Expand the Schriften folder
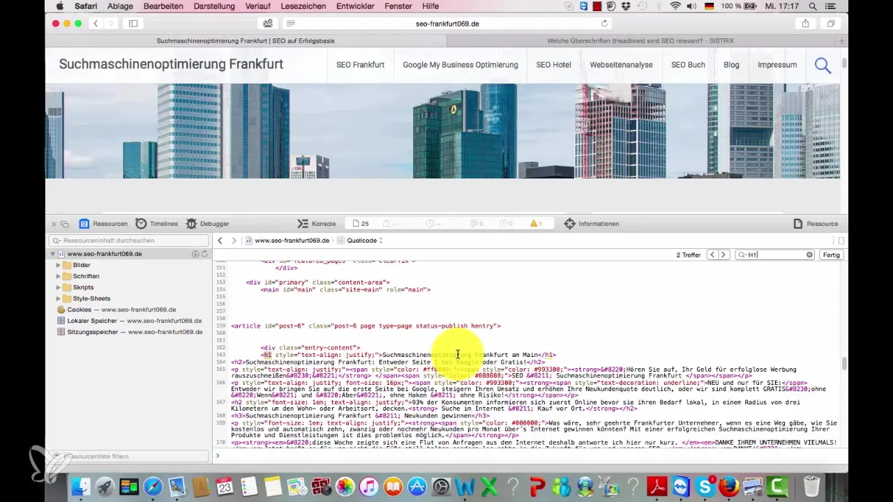This screenshot has height=502, width=893. point(59,276)
